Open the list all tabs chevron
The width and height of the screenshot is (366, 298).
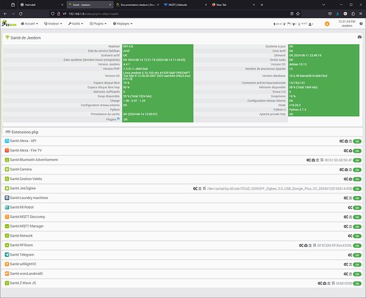[324, 5]
